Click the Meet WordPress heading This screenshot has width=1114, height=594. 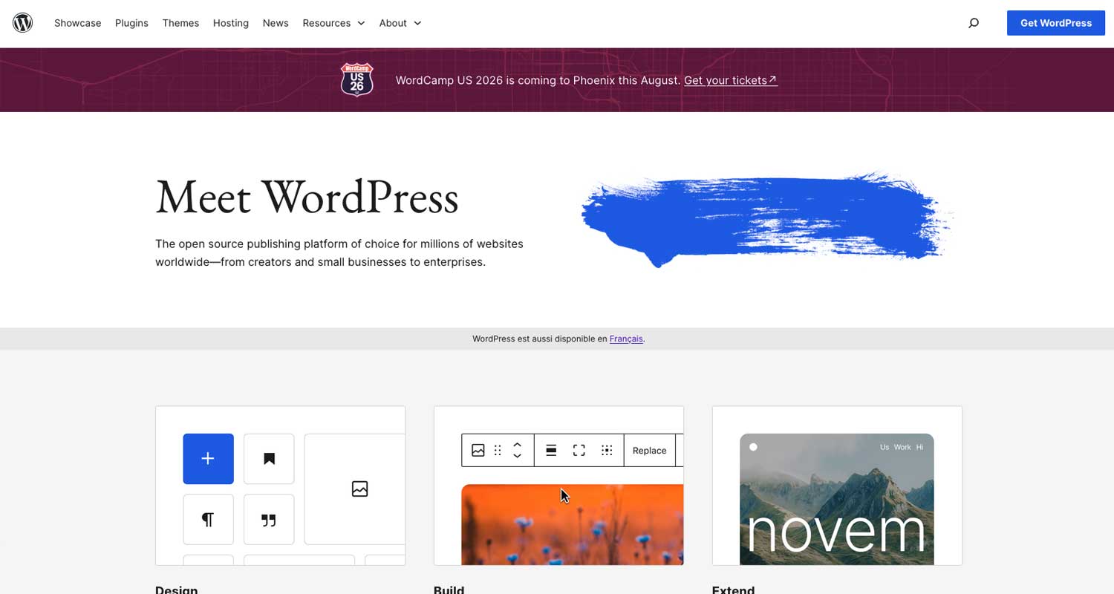tap(307, 198)
